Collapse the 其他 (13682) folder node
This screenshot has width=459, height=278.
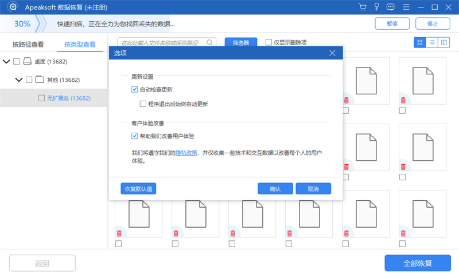(19, 80)
